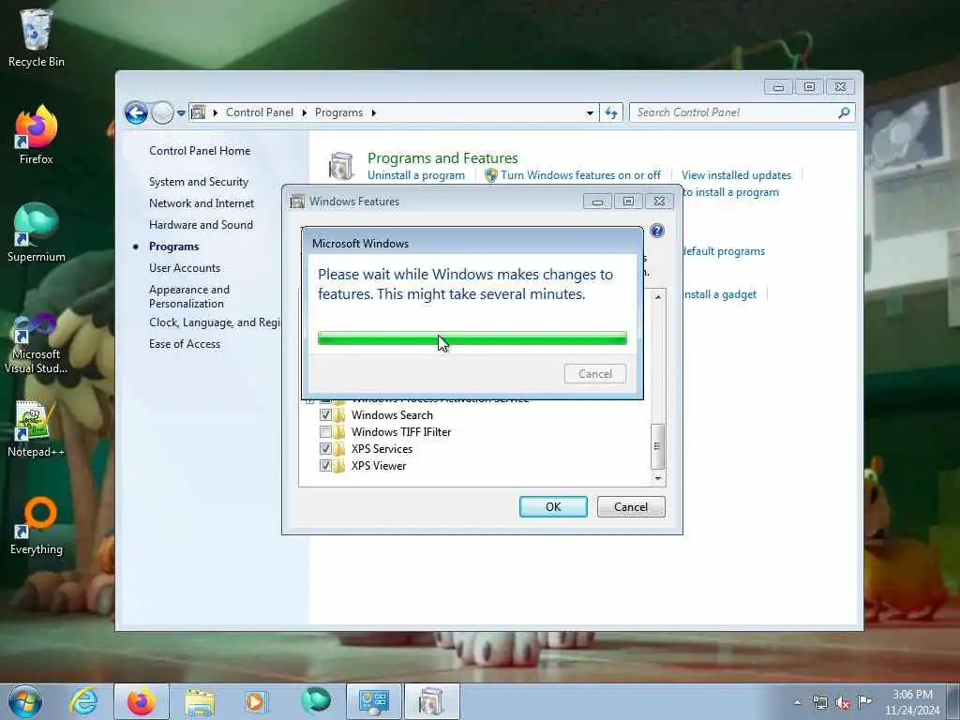Click the features list scroll down arrow
The height and width of the screenshot is (720, 960).
657,479
